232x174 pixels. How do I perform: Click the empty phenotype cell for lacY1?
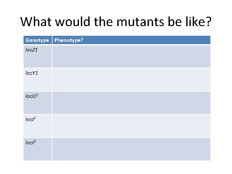click(x=131, y=79)
